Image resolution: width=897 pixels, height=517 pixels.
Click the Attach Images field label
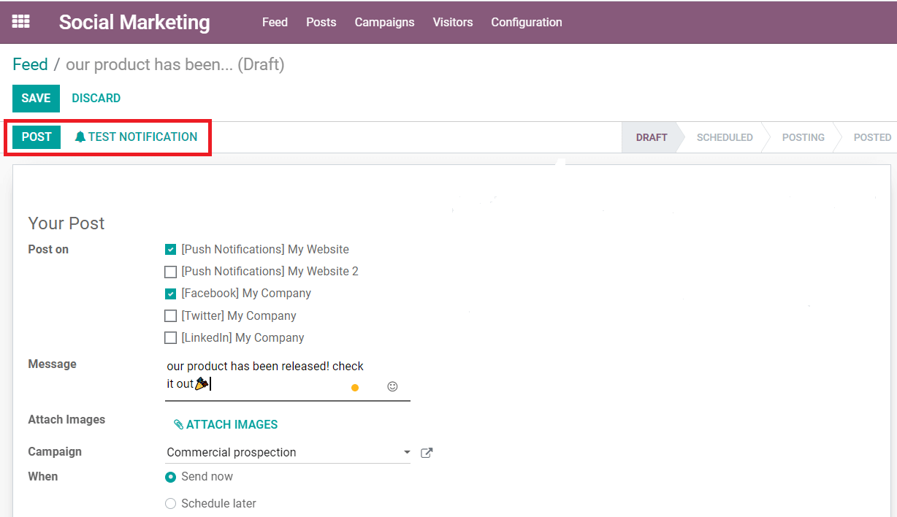66,420
